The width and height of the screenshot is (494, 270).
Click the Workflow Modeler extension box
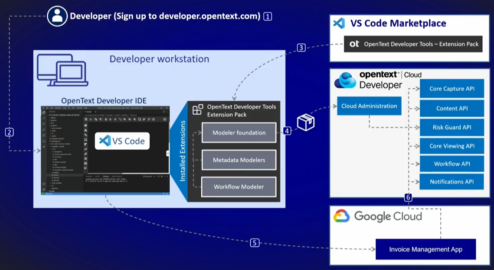[x=239, y=186]
